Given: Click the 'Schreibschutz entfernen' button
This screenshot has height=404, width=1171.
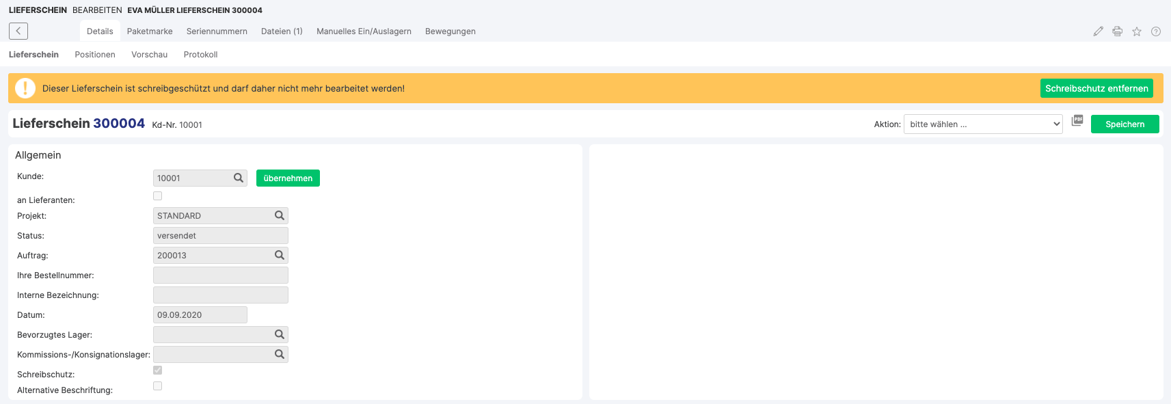Looking at the screenshot, I should coord(1096,88).
